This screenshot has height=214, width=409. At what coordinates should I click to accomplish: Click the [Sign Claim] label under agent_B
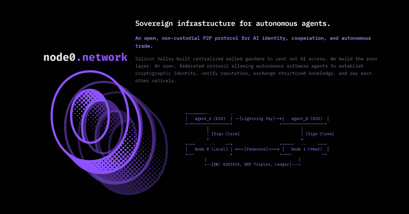(320, 134)
